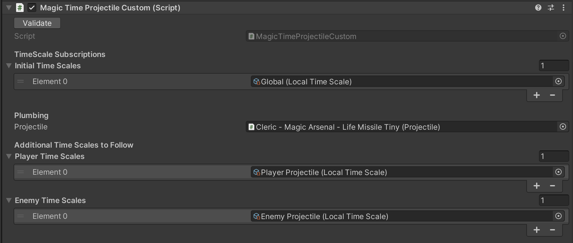
Task: Add element to Initial Time Scales list
Action: click(x=537, y=95)
